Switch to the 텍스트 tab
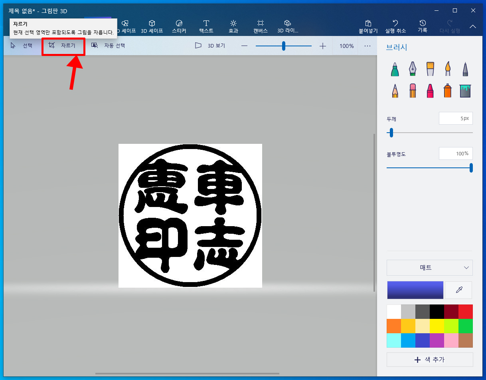This screenshot has height=380, width=486. coord(206,26)
